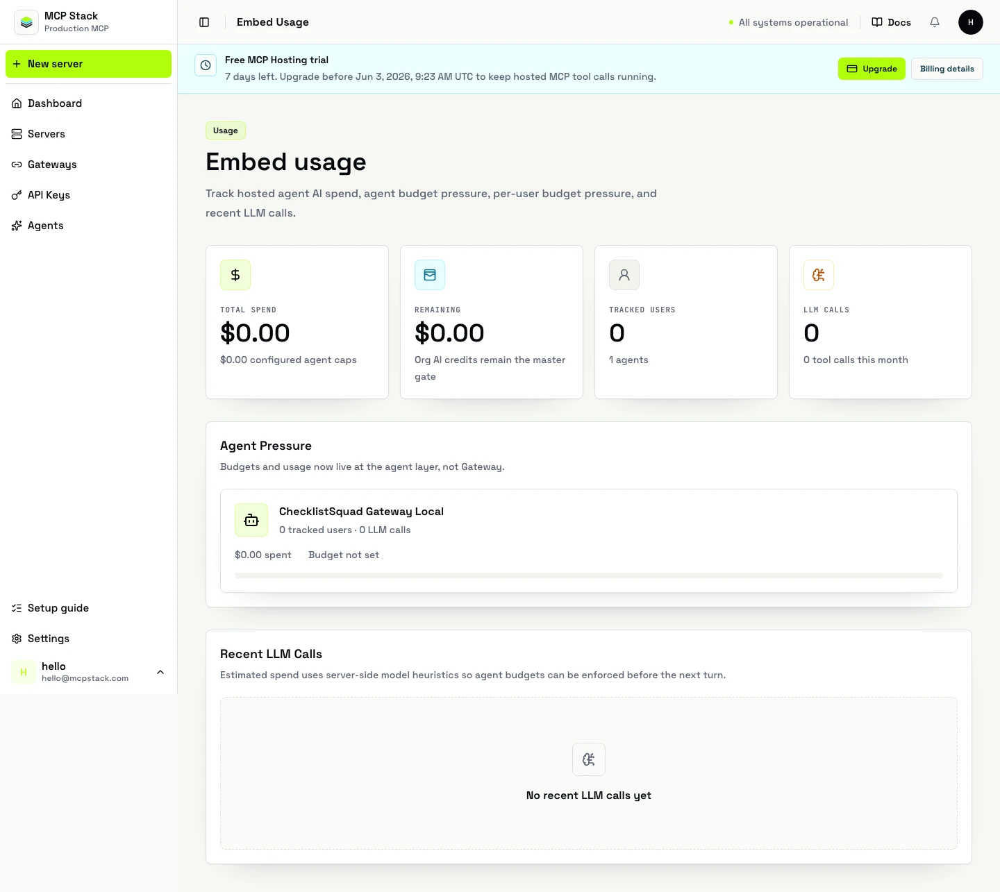This screenshot has height=892, width=1000.
Task: Go to Dashboard
Action: tap(89, 103)
